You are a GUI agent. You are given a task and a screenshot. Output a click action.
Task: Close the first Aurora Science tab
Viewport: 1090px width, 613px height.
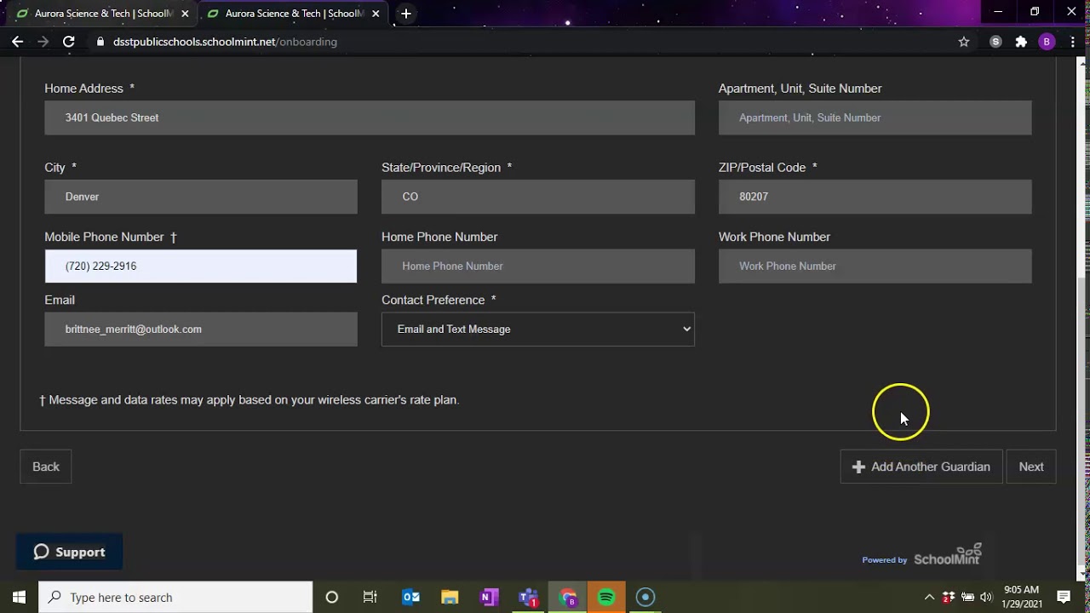tap(185, 14)
